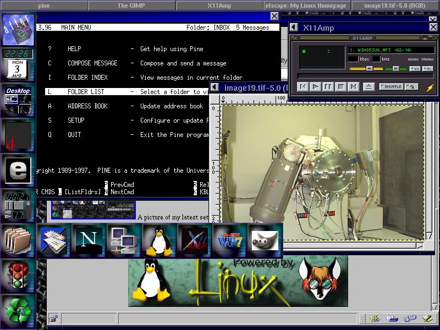Viewport: 440px width, 330px height.
Task: Open the Netscape discussions component icon
Action: [410, 318]
